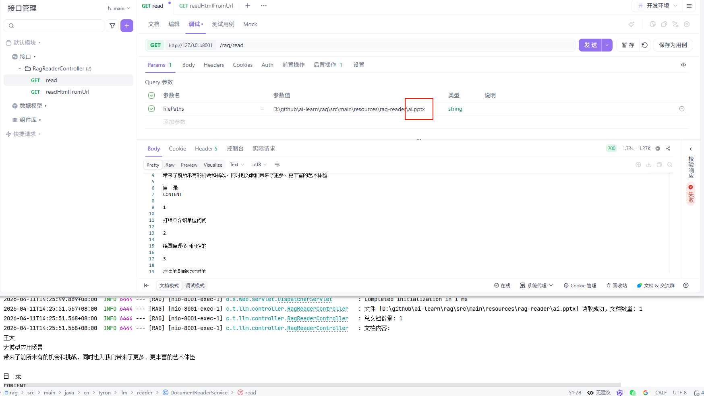
Task: Click the purple plus add button
Action: click(127, 26)
